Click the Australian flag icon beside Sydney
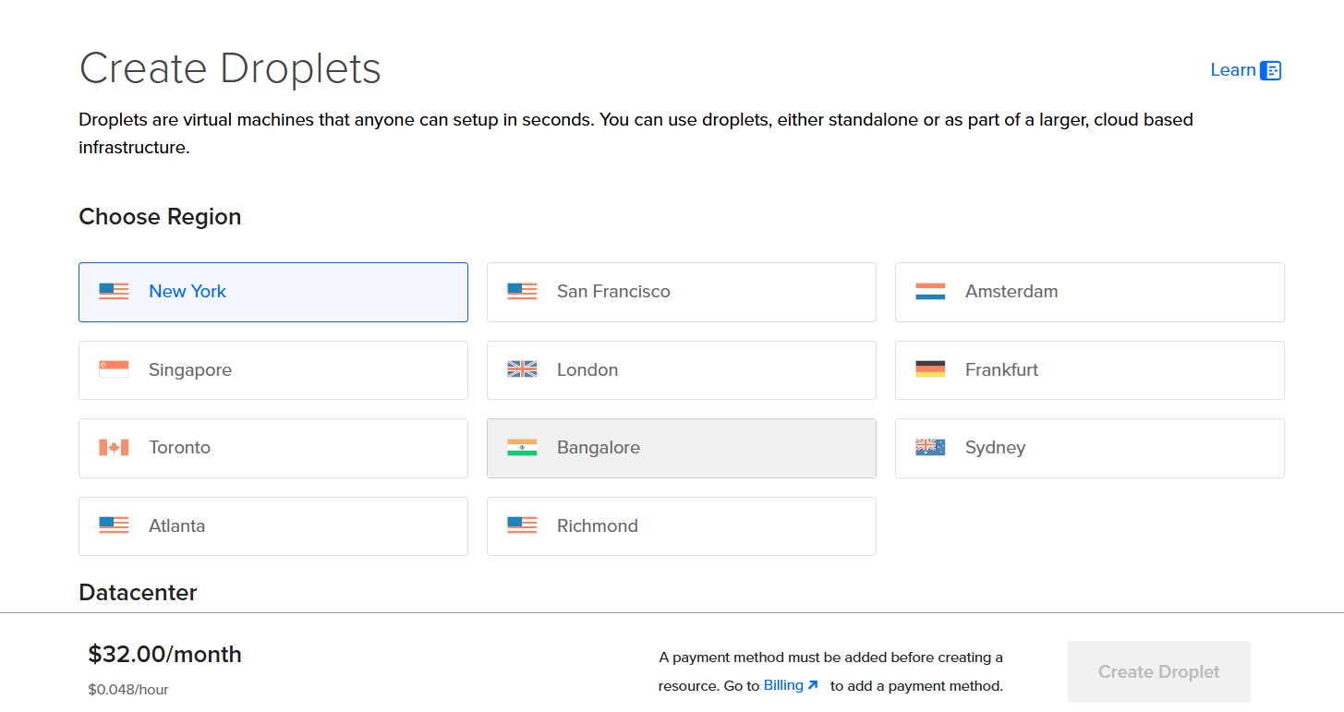 [x=930, y=448]
